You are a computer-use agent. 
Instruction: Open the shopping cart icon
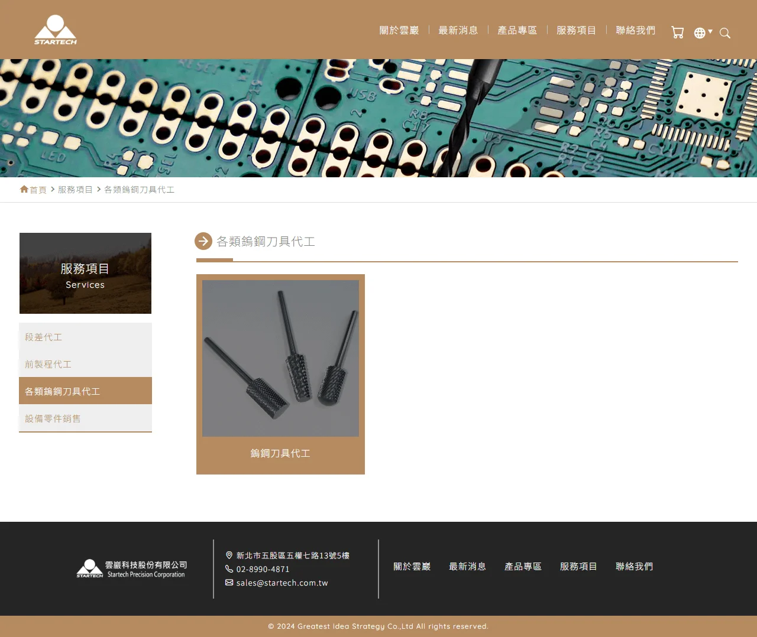coord(678,32)
